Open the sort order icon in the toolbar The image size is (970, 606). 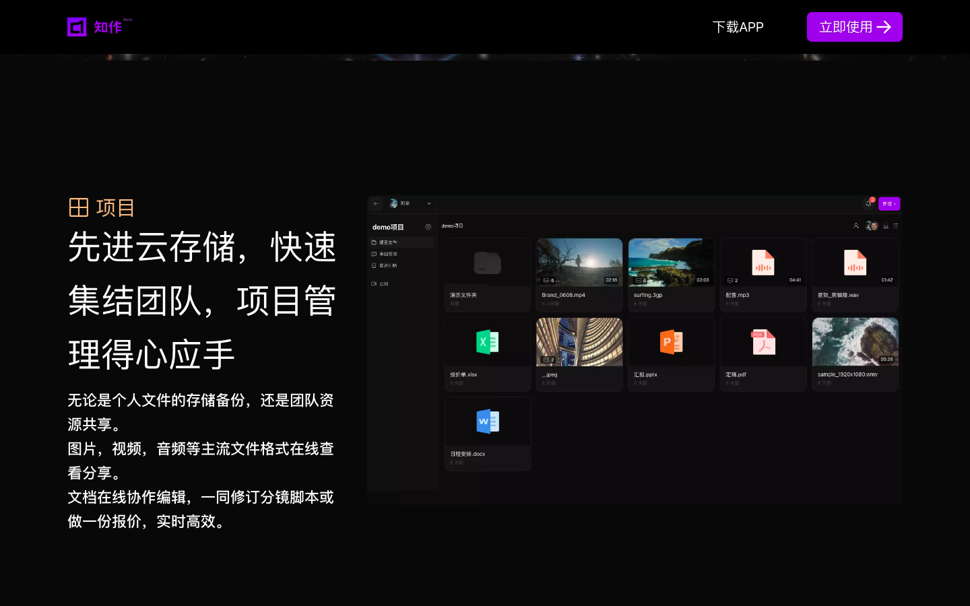click(886, 226)
